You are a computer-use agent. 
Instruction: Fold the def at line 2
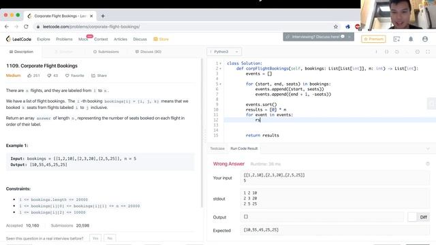(x=221, y=69)
